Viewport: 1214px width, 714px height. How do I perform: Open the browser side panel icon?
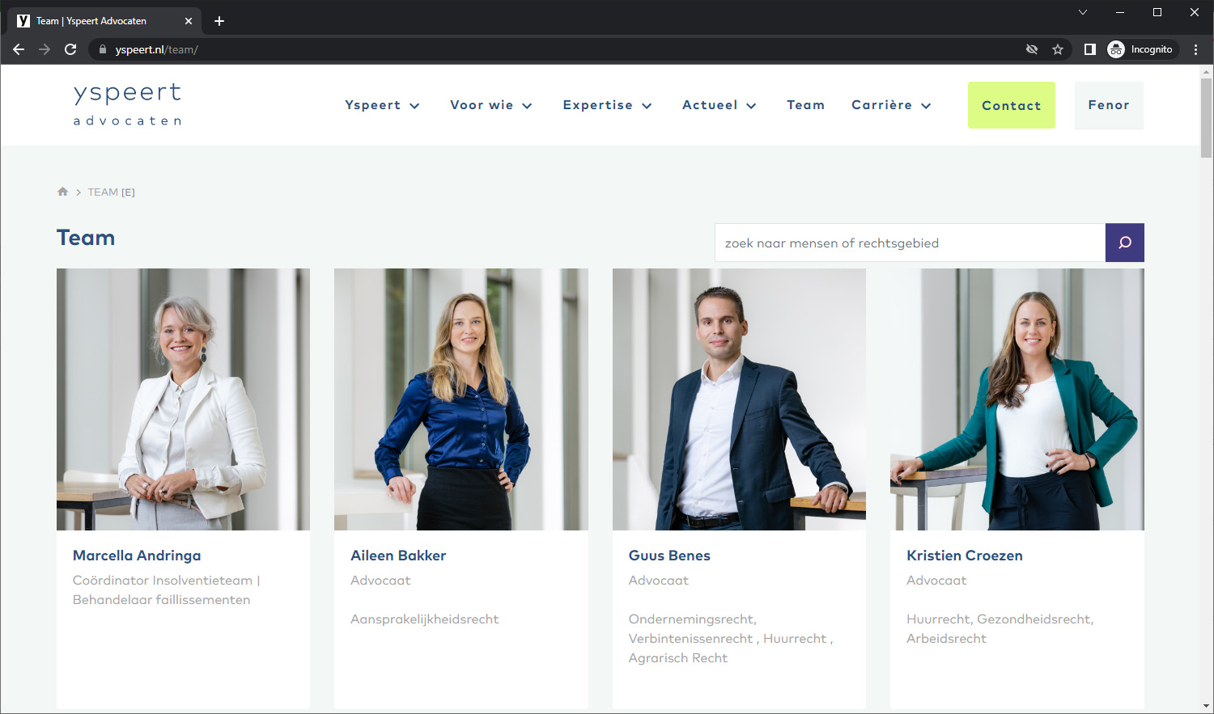pyautogui.click(x=1089, y=49)
